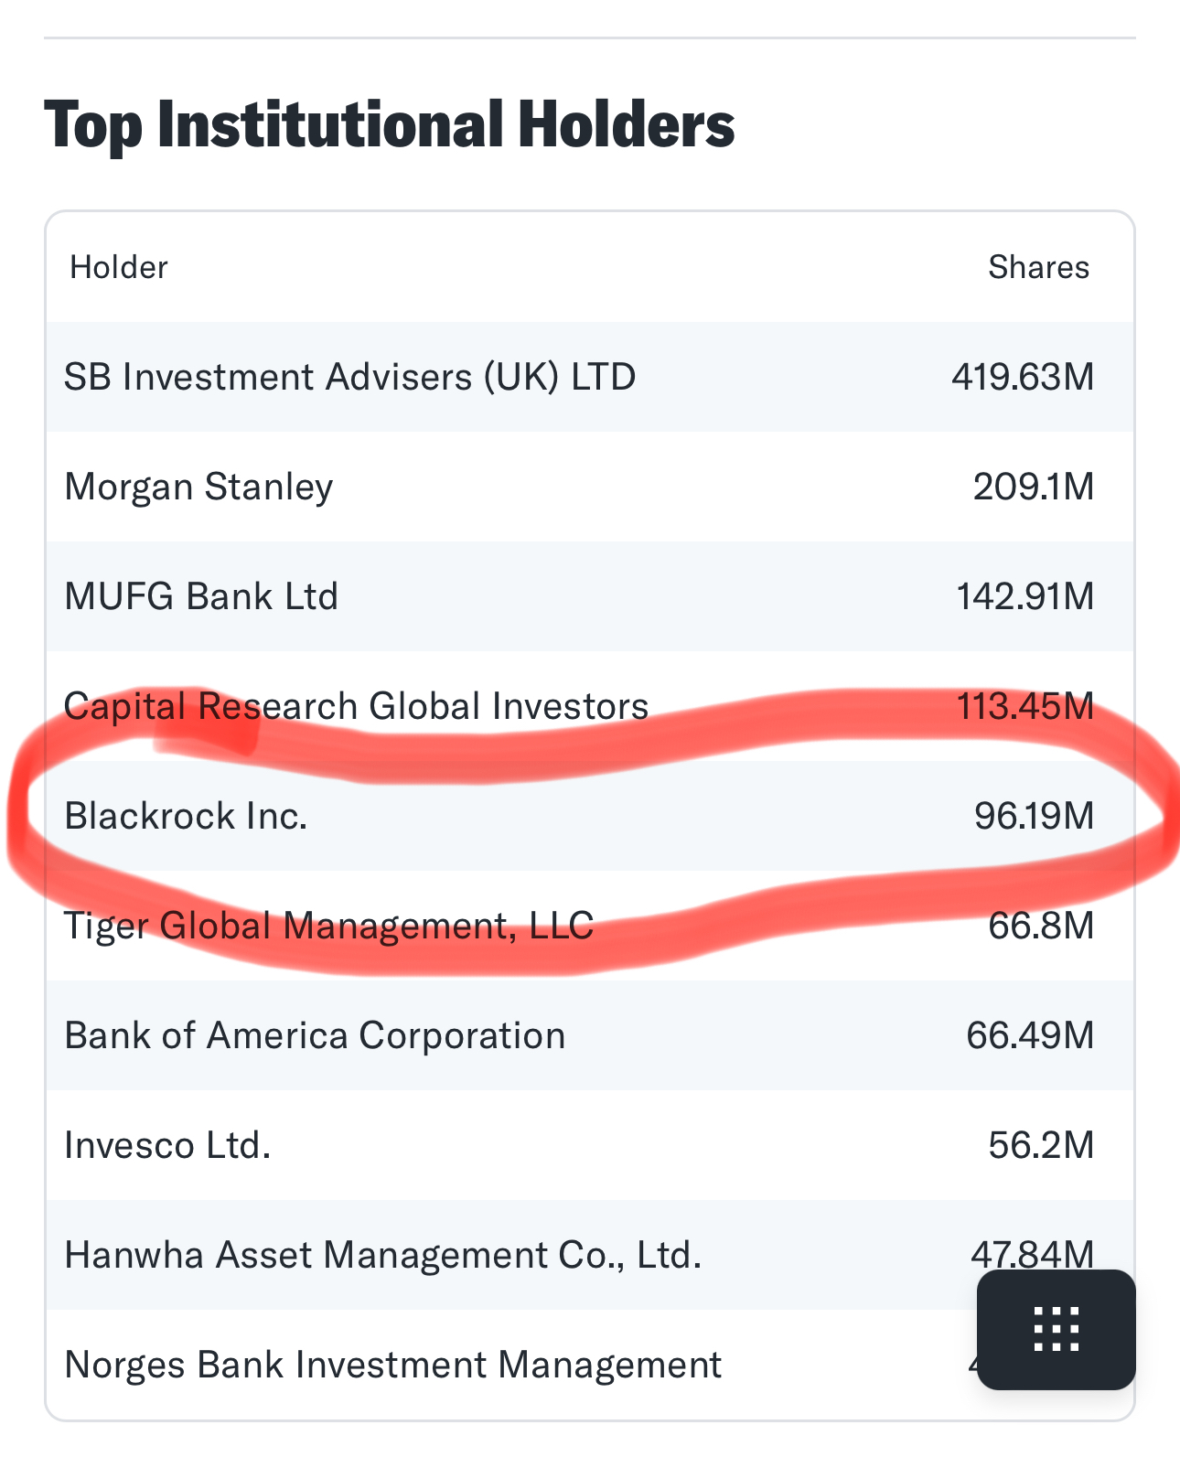Tap Blackrock's 96.19M shares value
This screenshot has height=1457, width=1180.
1035,816
